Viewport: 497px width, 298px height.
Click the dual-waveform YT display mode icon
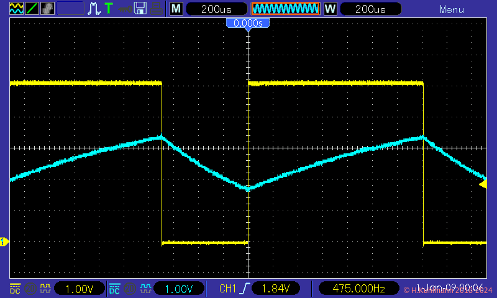(15, 9)
